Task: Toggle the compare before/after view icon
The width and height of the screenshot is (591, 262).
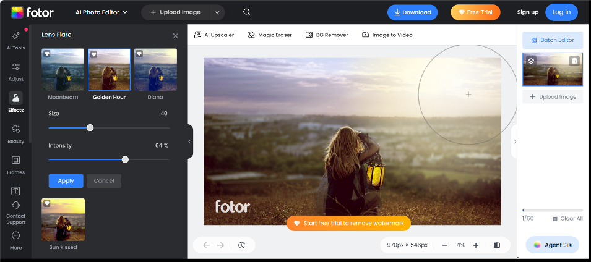Action: (497, 245)
